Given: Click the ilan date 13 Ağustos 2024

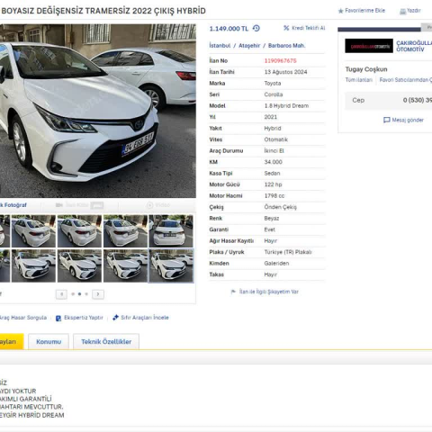Looking at the screenshot, I should [285, 72].
